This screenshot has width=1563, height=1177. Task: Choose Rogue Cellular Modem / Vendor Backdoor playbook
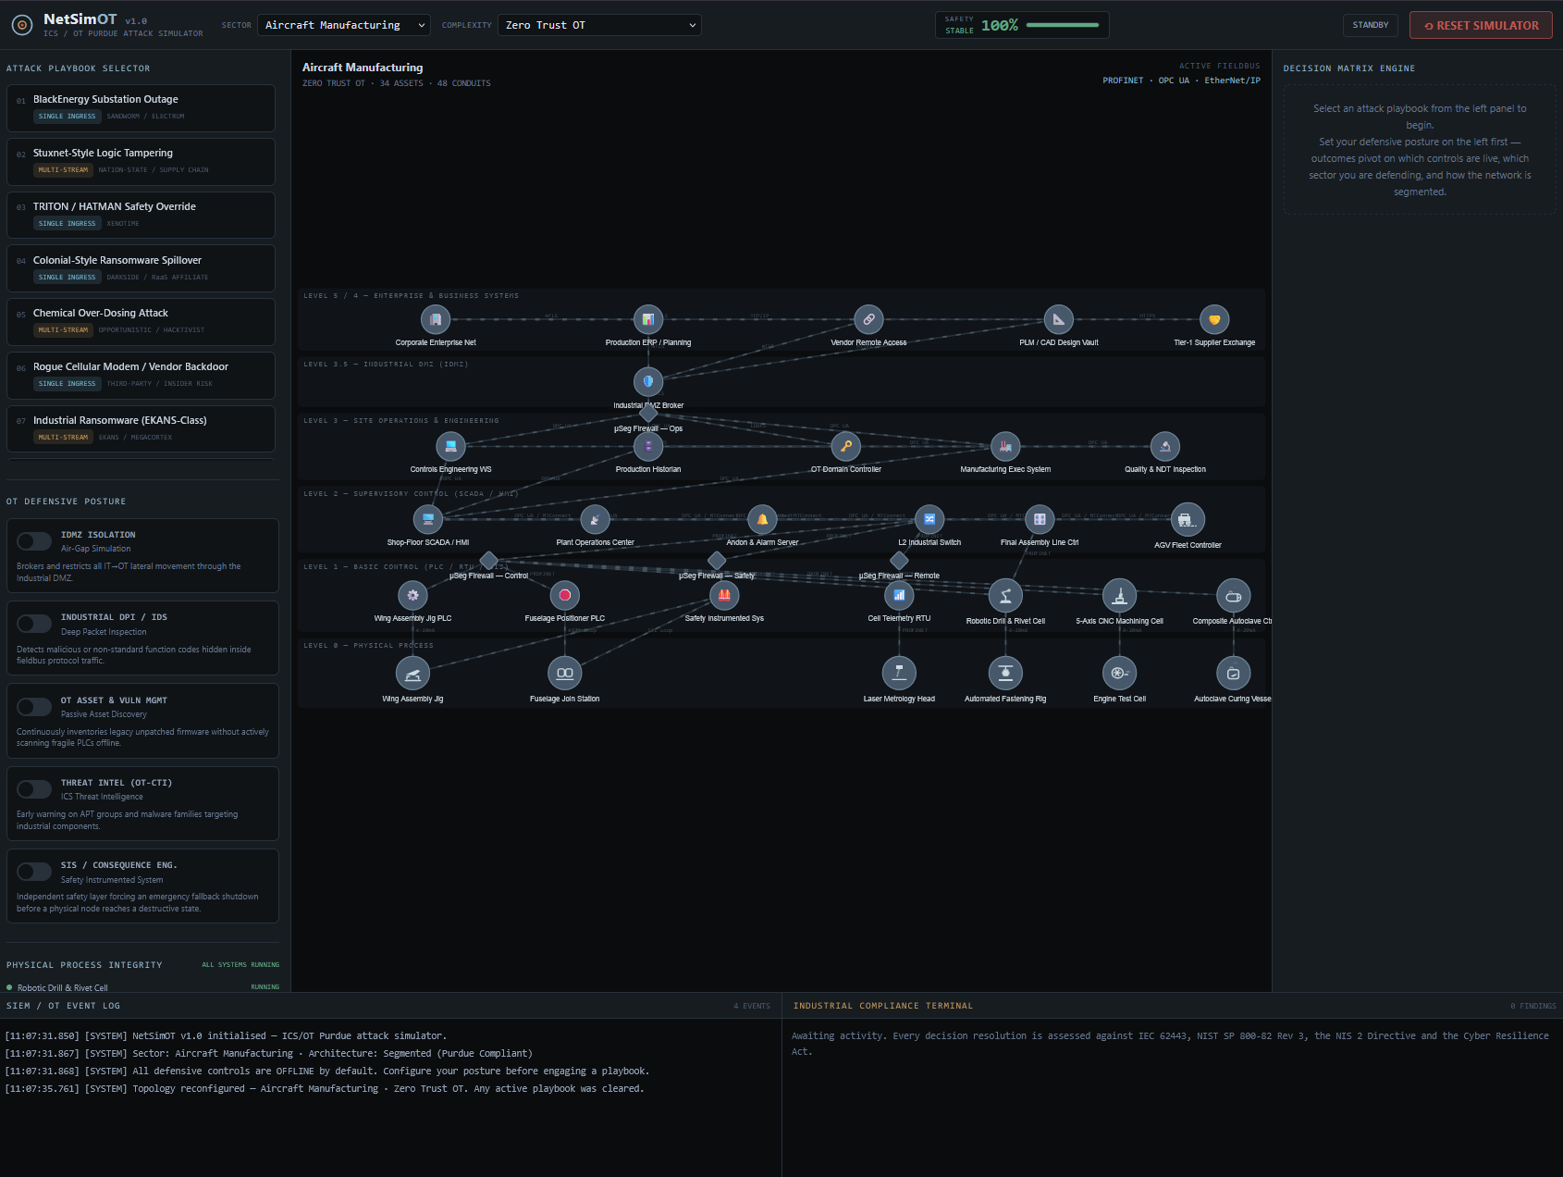click(141, 375)
